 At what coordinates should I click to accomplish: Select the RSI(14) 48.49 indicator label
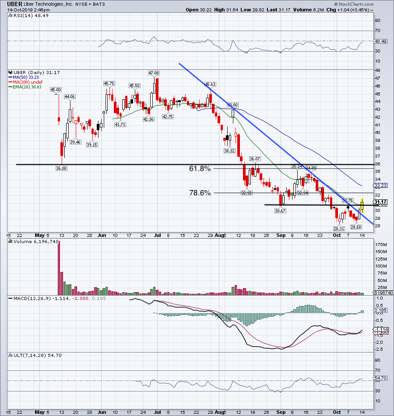click(x=31, y=16)
